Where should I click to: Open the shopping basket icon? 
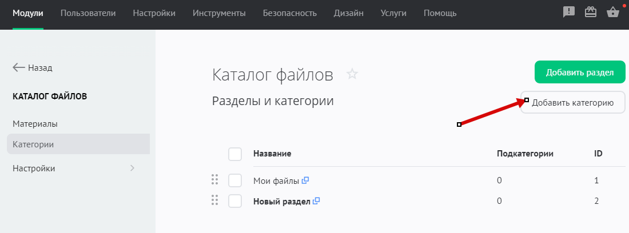coord(613,13)
